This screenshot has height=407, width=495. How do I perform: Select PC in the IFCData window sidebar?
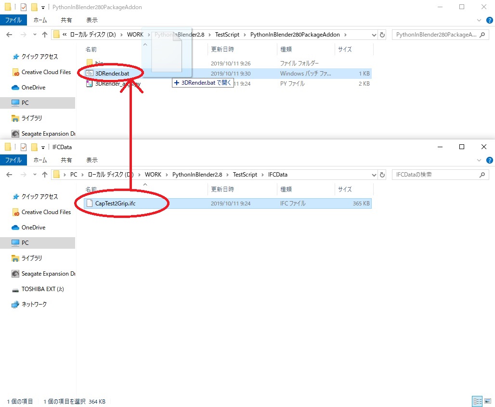(x=38, y=243)
